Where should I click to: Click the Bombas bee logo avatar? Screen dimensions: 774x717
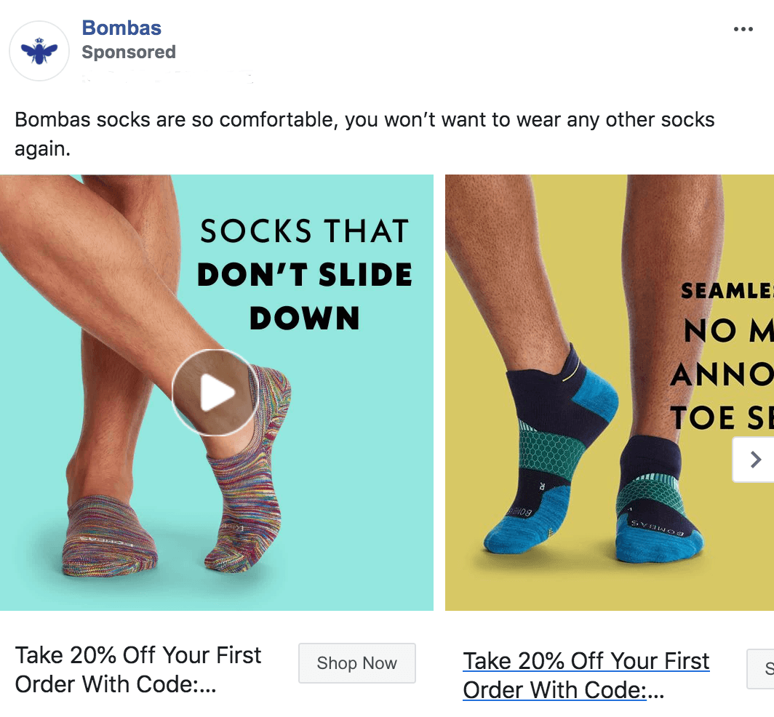coord(38,50)
